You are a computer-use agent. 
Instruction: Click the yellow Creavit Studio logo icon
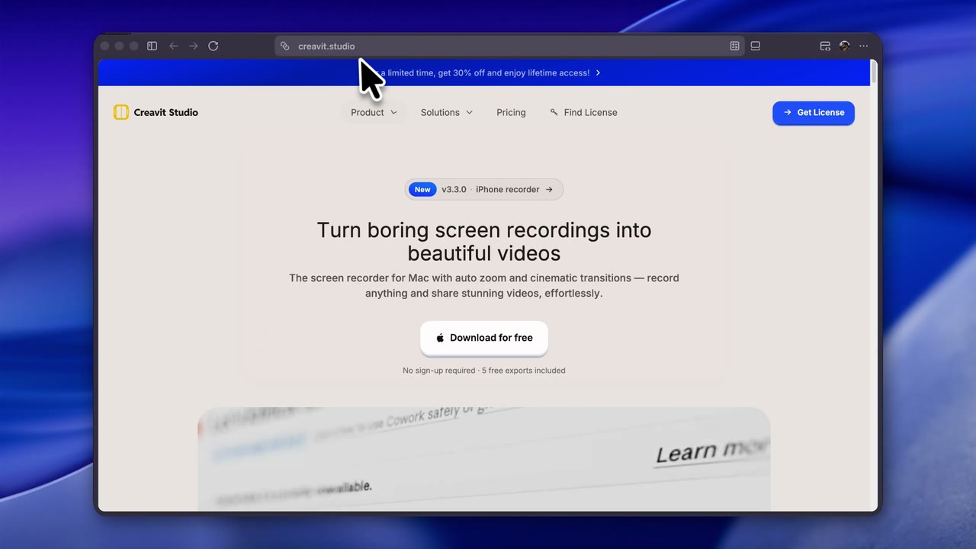[x=121, y=112]
